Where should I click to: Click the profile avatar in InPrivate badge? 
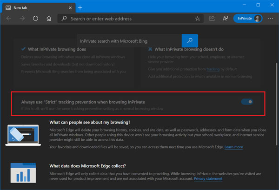pos(258,18)
